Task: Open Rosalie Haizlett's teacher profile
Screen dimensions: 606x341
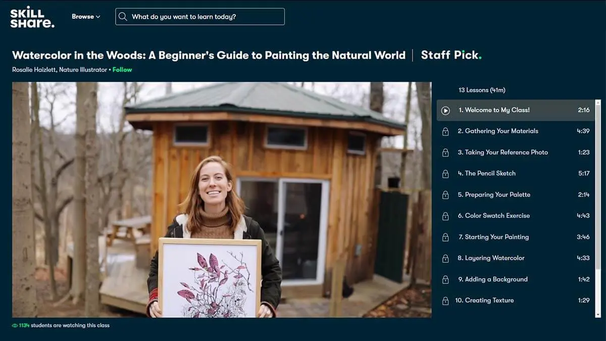Action: point(59,70)
